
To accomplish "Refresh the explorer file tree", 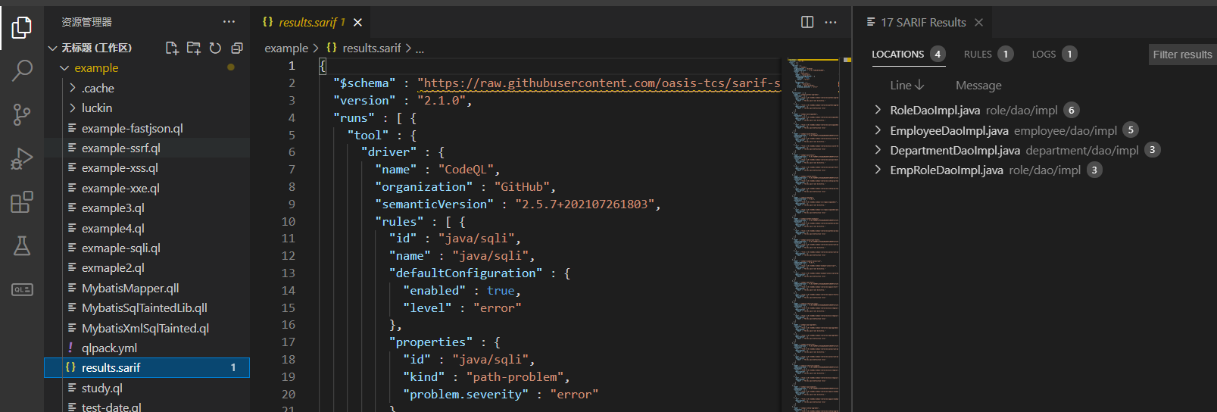I will tap(215, 48).
